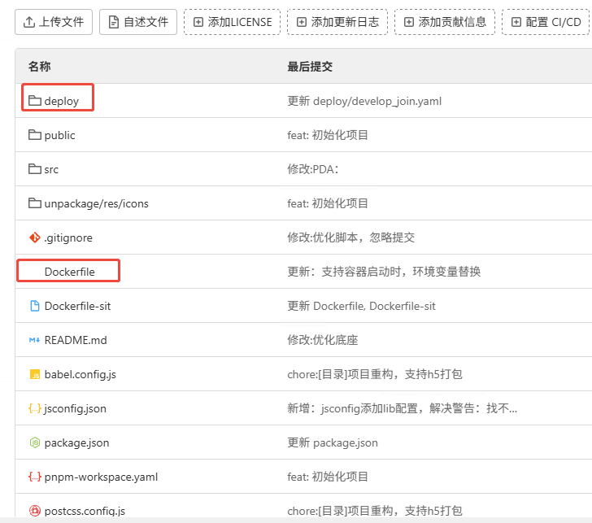Click the postcss.config.js file icon
This screenshot has height=523, width=592.
(35, 511)
